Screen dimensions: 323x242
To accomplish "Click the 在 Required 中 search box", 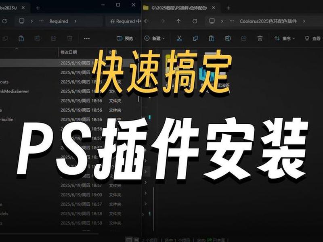I will (x=124, y=21).
